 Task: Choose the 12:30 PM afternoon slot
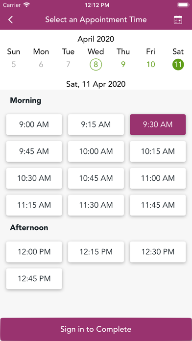pyautogui.click(x=158, y=252)
